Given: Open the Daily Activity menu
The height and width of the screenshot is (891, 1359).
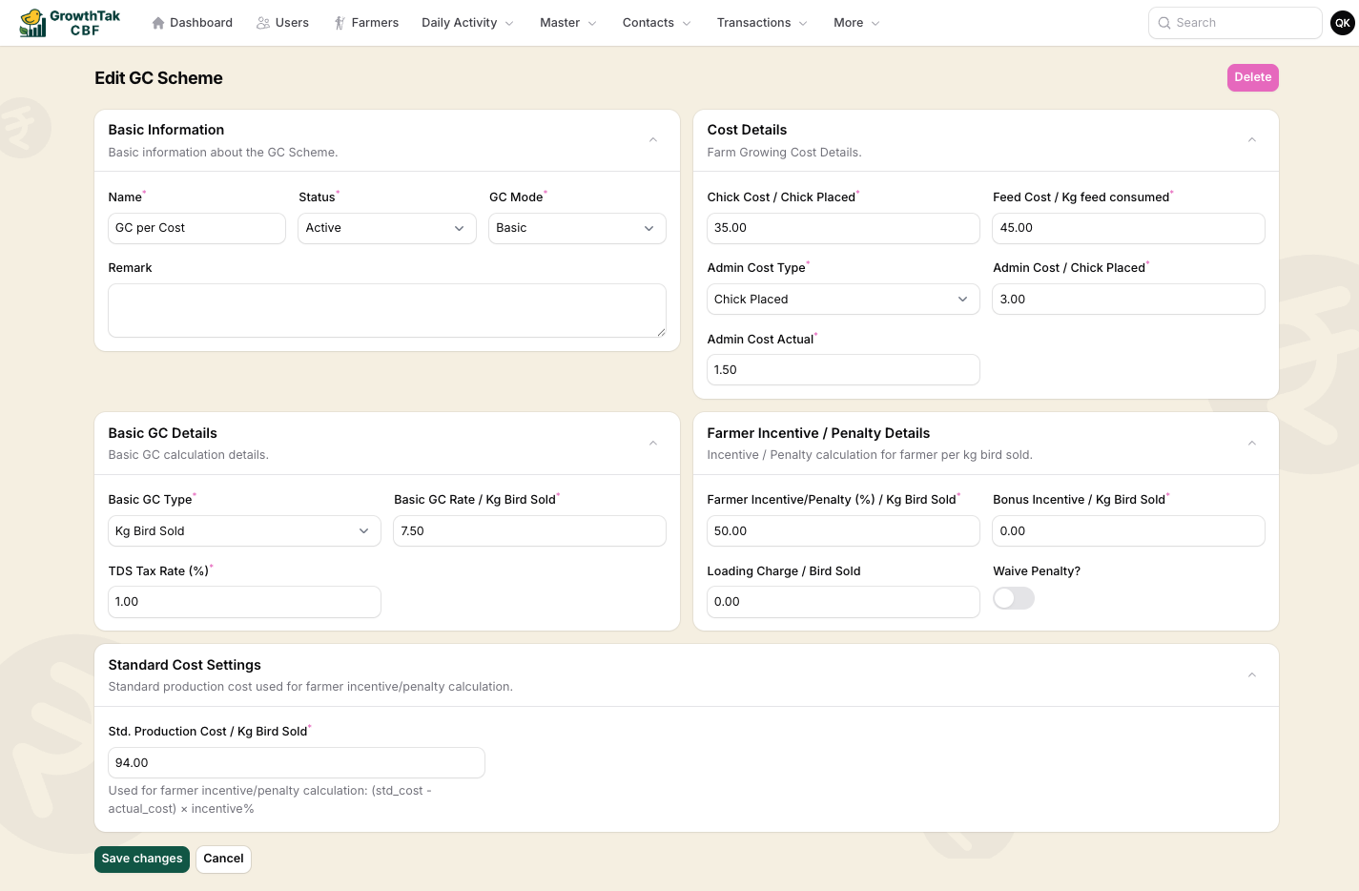Looking at the screenshot, I should 467,23.
